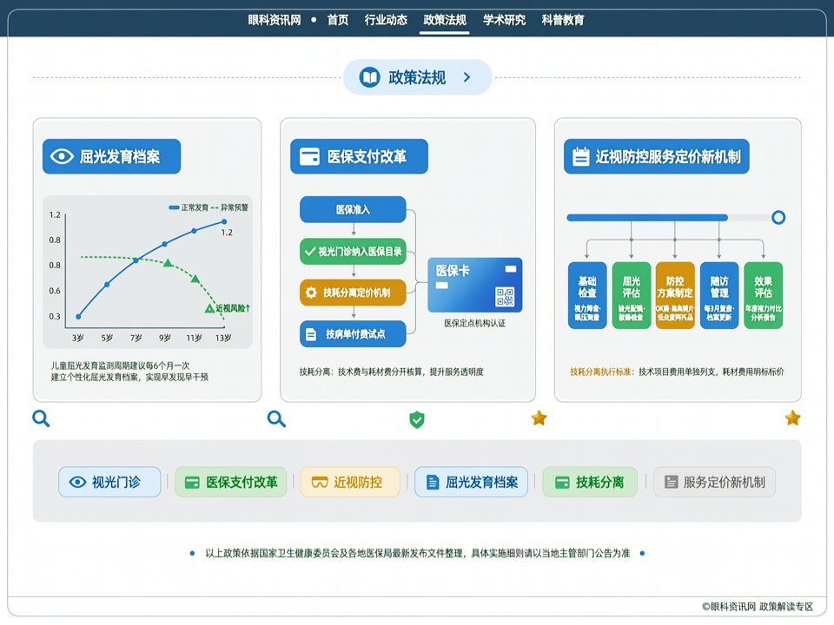Viewport: 834px width, 625px height.
Task: Click the 正常发育 legend entry
Action: coord(189,207)
